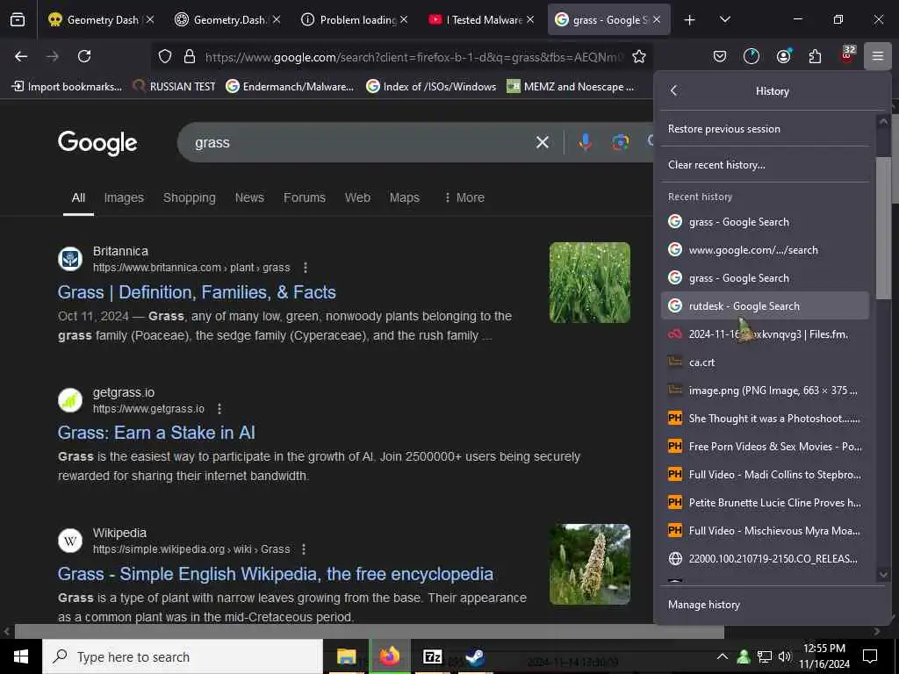Select the Shopping search filter

[190, 197]
